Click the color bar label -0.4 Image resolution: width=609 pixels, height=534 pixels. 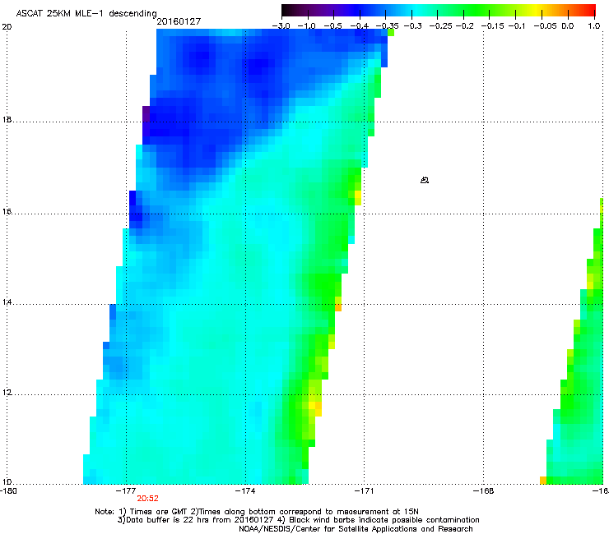360,26
